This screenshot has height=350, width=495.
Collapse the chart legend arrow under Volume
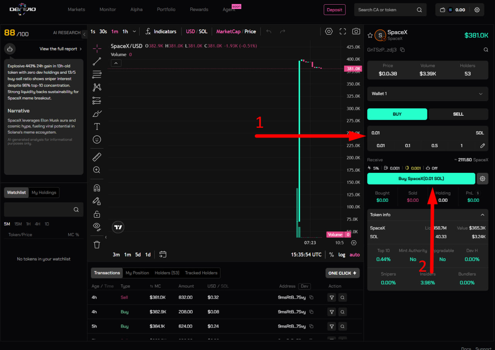click(116, 63)
